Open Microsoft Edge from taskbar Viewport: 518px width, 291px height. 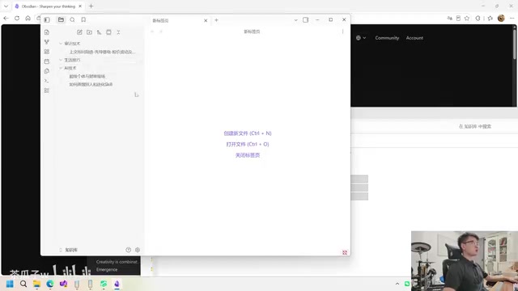coord(50,284)
